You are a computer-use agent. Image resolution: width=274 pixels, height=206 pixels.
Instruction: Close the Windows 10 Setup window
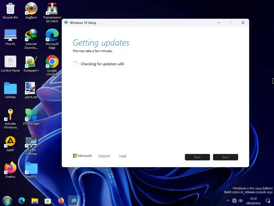click(243, 23)
